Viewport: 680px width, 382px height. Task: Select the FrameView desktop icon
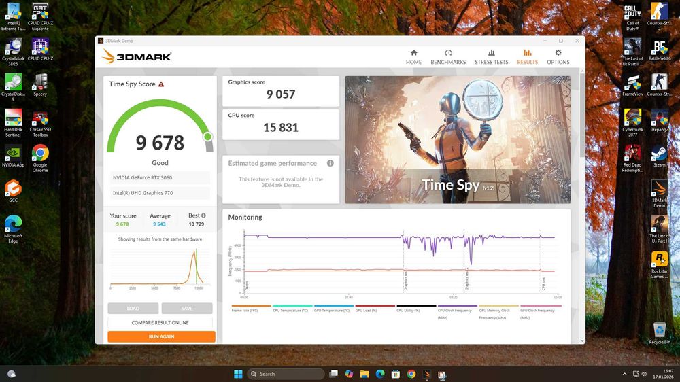tap(632, 85)
